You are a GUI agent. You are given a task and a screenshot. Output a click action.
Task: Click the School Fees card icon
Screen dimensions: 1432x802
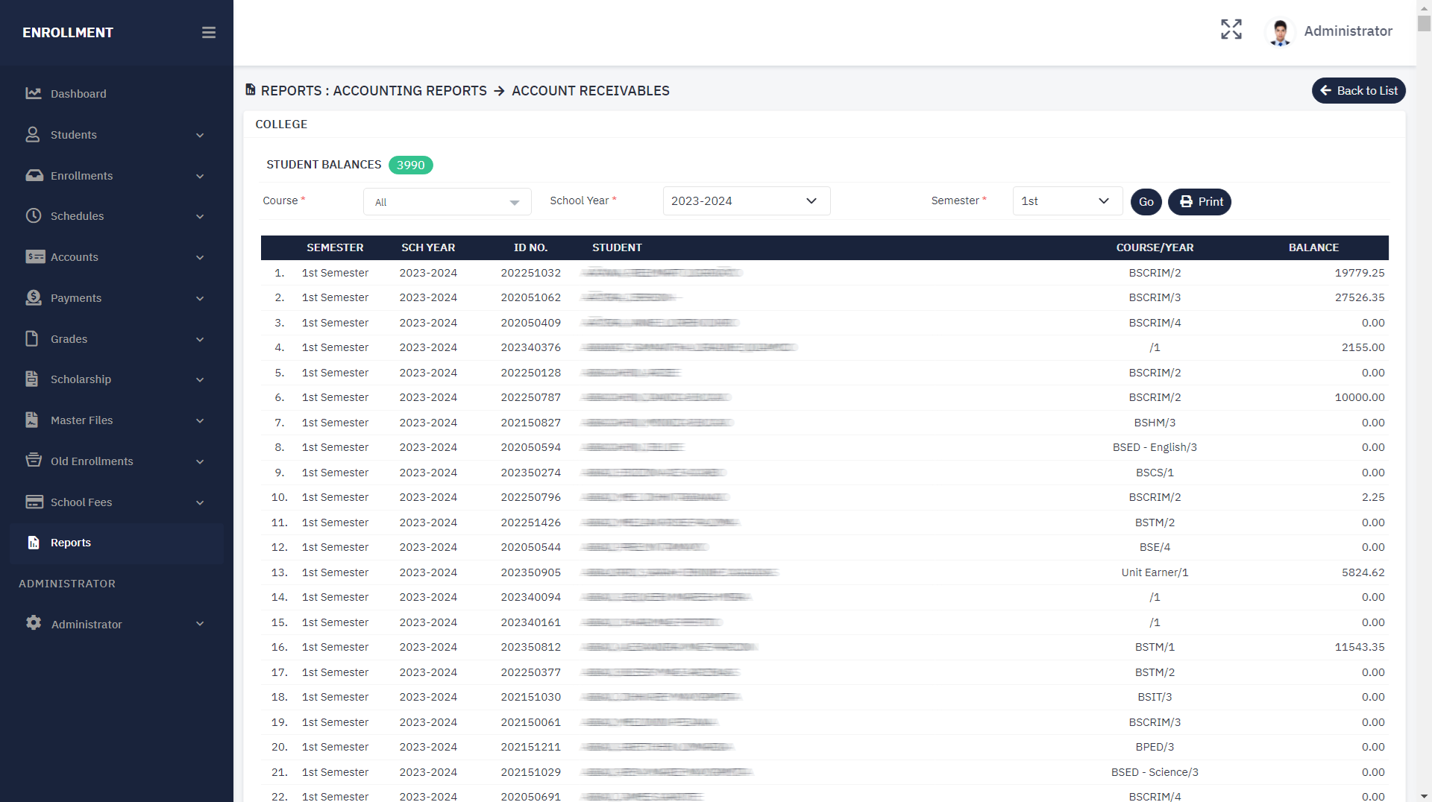coord(34,502)
